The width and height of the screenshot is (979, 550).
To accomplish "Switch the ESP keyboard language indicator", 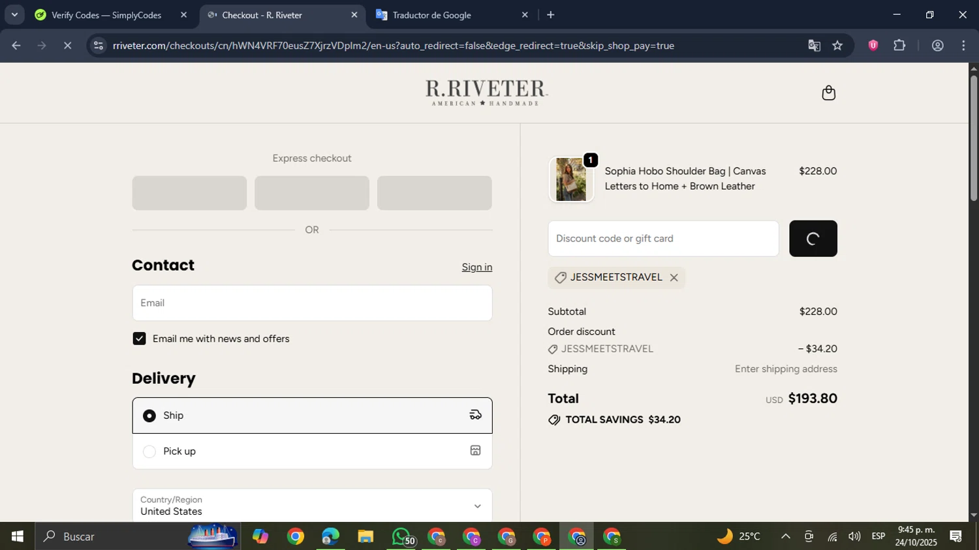I will 878,536.
